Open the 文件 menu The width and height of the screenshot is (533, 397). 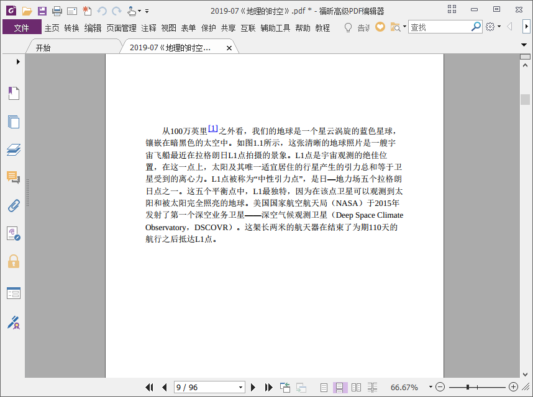click(22, 27)
